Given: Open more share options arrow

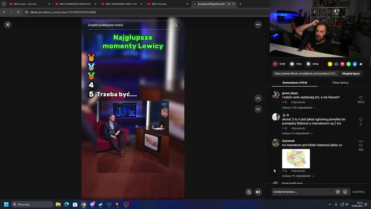Looking at the screenshot, I should pos(361,64).
